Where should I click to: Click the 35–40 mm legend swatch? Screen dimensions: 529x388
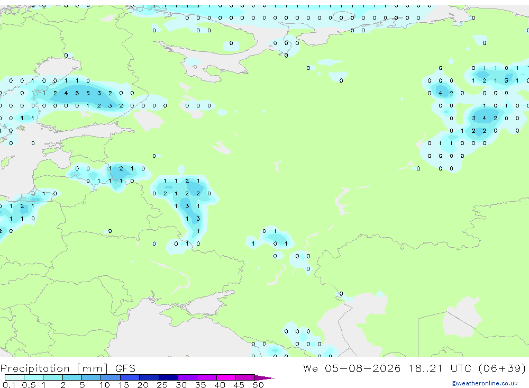pyautogui.click(x=207, y=377)
